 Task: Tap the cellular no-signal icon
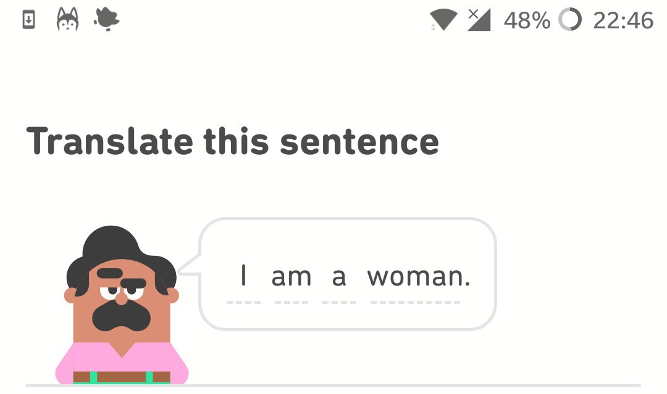[479, 20]
